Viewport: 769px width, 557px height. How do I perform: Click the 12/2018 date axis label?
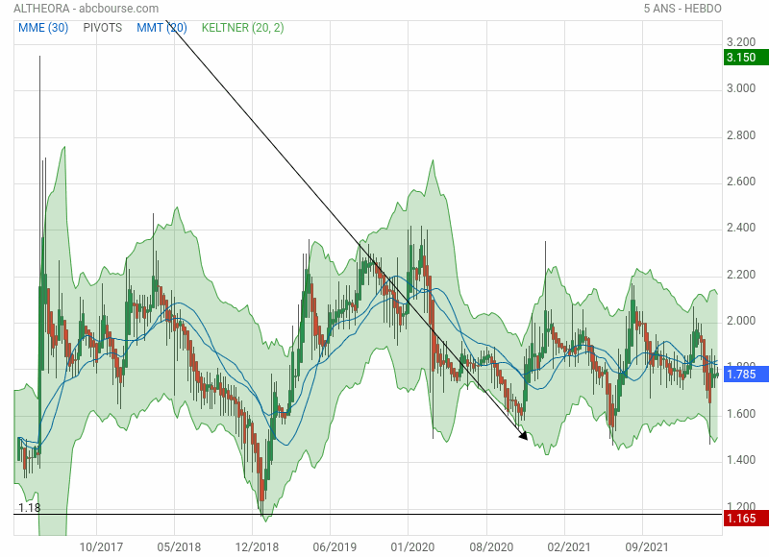click(x=257, y=546)
